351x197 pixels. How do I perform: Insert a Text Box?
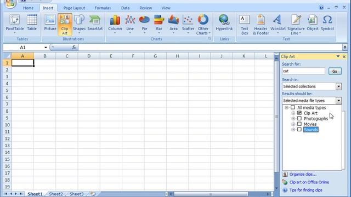tap(245, 24)
